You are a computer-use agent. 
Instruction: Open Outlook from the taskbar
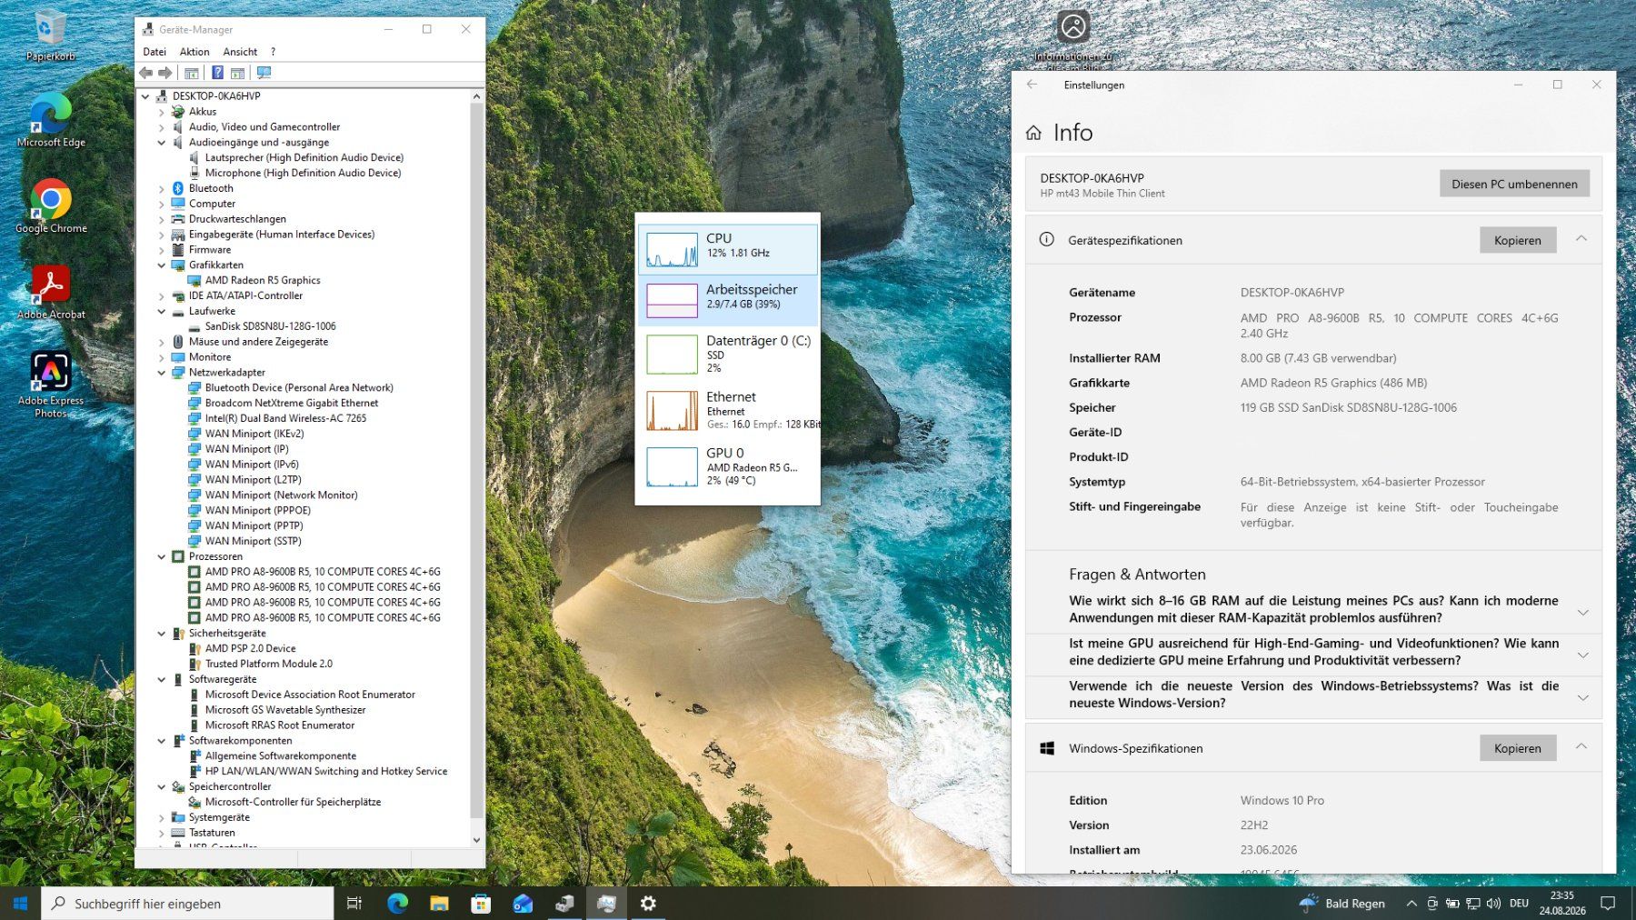tap(523, 903)
